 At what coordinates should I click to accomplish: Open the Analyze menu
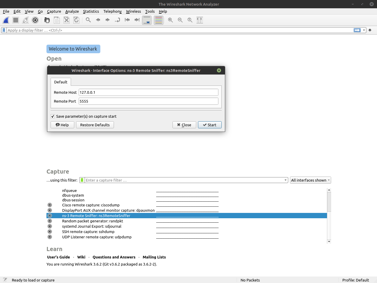pyautogui.click(x=72, y=11)
